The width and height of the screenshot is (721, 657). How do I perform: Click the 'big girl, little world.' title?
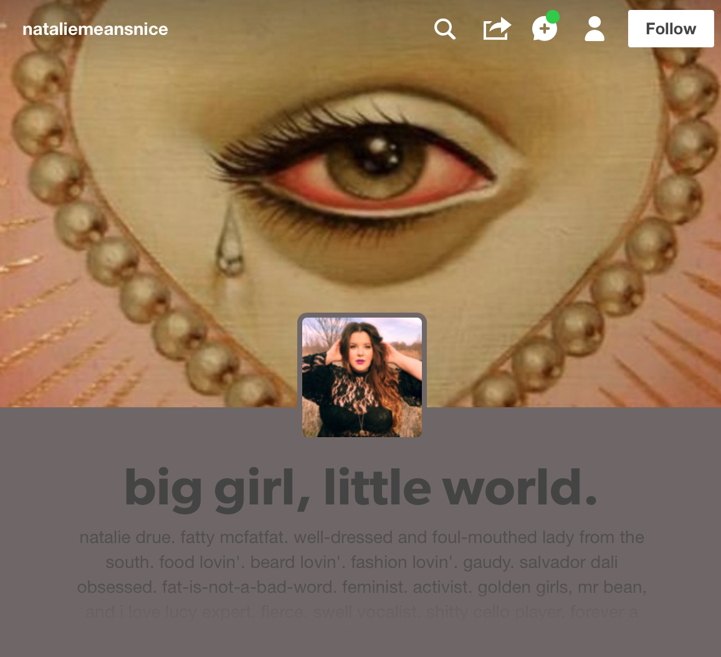(x=361, y=488)
